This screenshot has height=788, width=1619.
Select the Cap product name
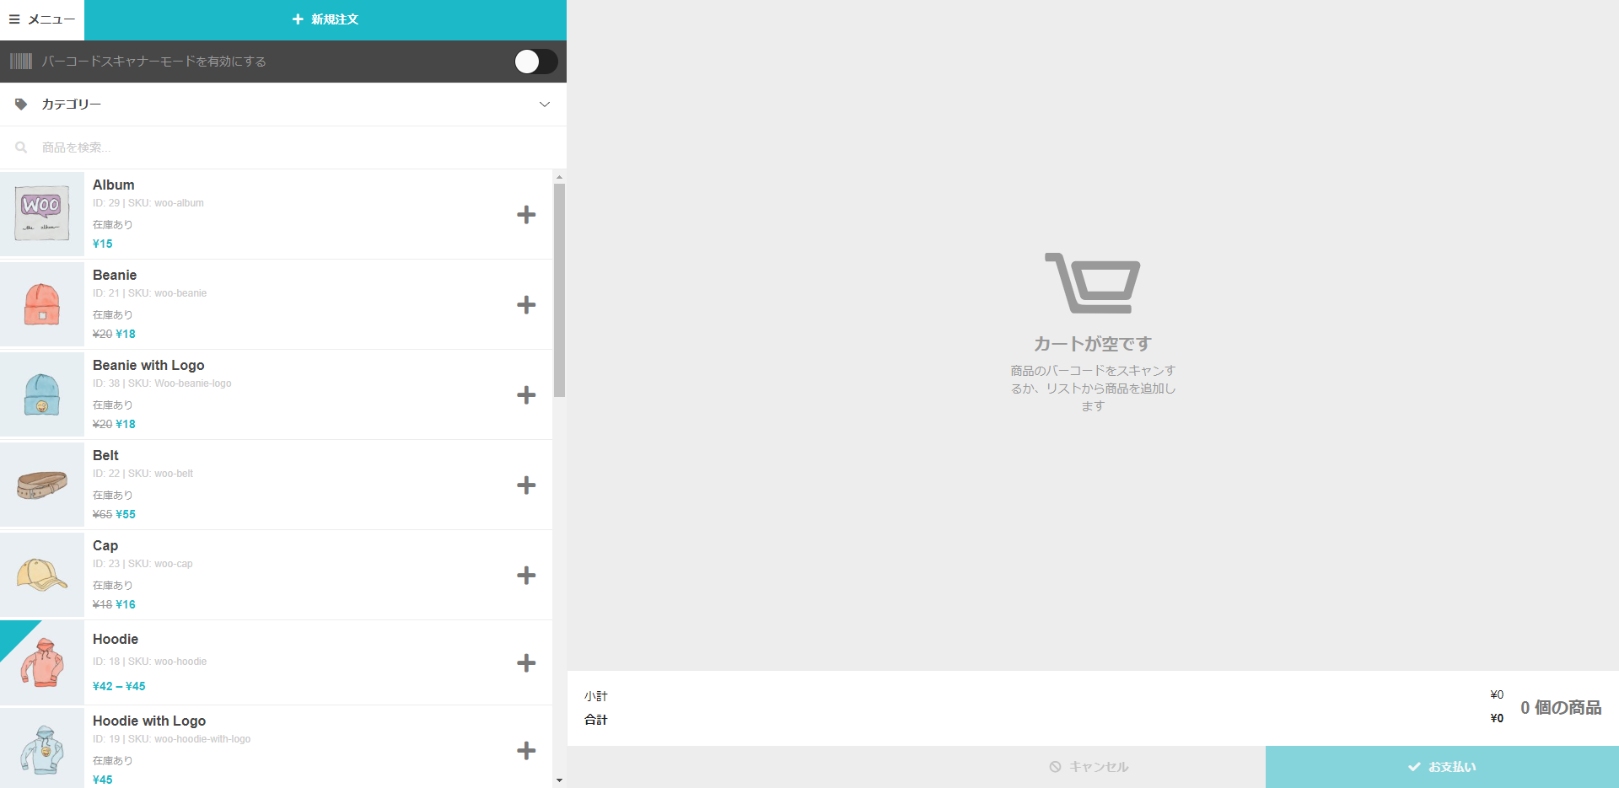tap(105, 545)
